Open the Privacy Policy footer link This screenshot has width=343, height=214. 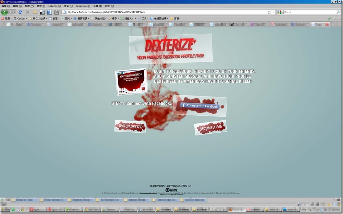(164, 194)
